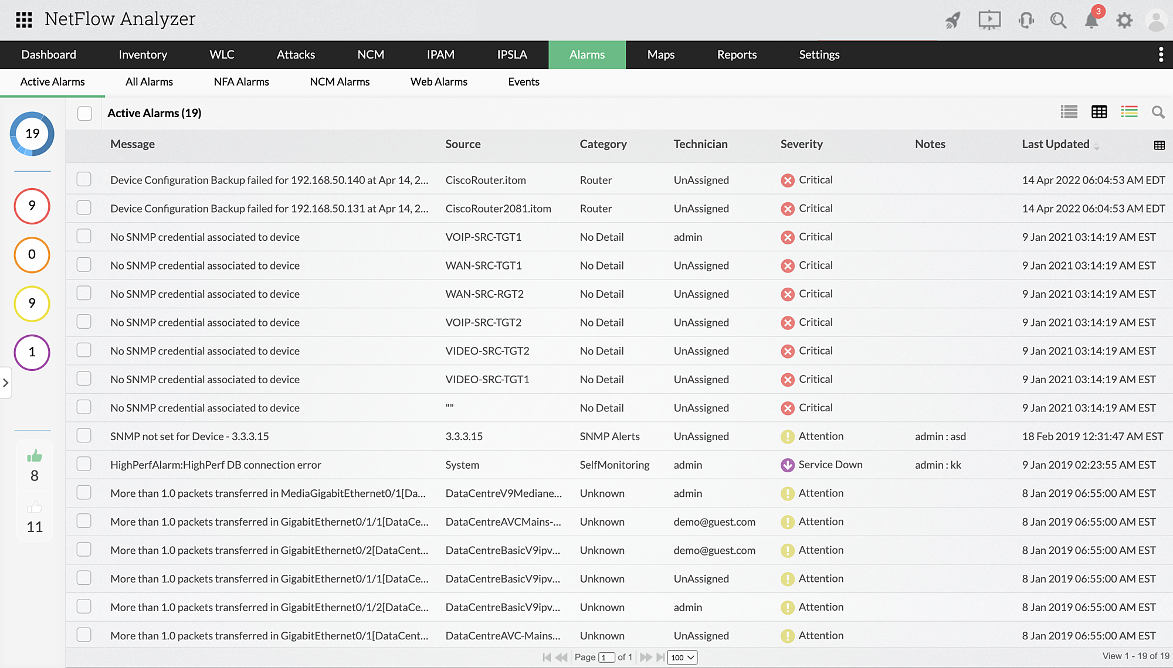Switch to the severity color list view icon
Screen dimensions: 1173x668
click(1129, 112)
